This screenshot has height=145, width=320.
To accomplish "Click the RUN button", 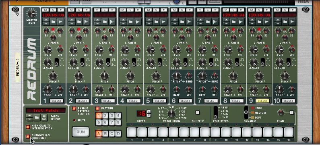I will pos(81,132).
